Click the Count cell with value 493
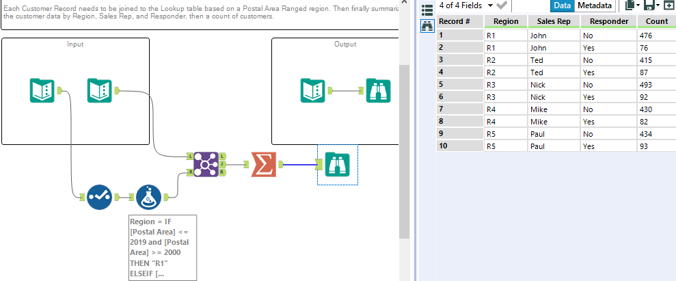676x281 pixels. 657,85
